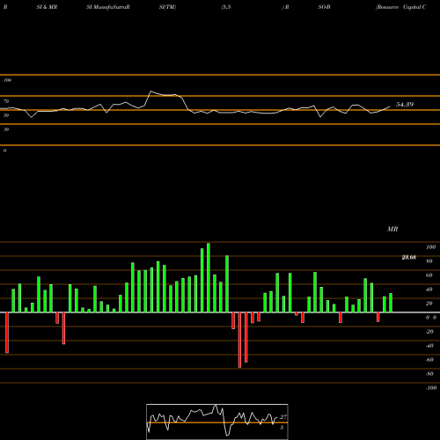The image size is (440, 440).
Task: Click the -100 label on MR axis
Action: [x=431, y=388]
